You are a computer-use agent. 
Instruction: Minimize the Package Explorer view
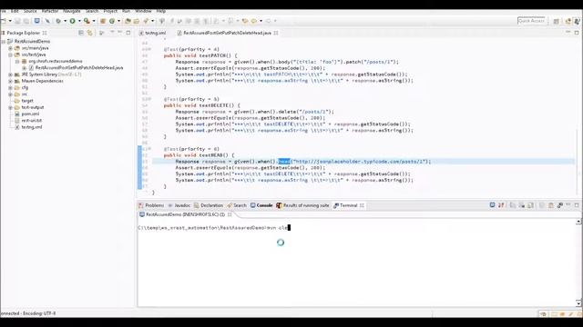(119, 33)
